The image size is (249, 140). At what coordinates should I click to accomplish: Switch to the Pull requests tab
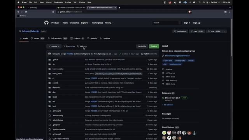(x=58, y=38)
